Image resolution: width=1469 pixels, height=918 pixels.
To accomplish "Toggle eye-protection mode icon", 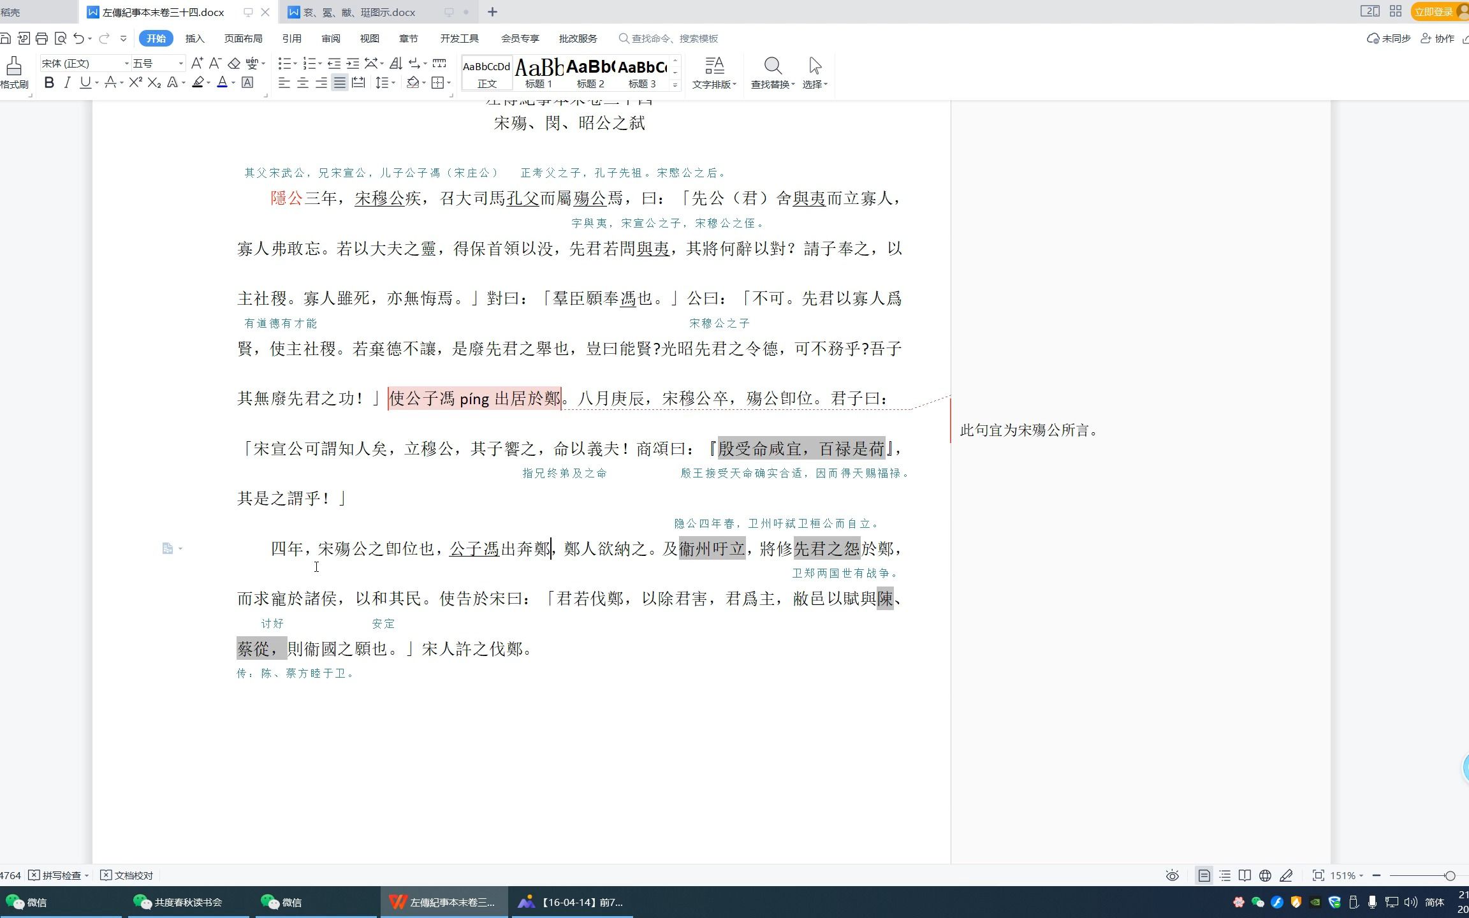I will click(x=1172, y=875).
